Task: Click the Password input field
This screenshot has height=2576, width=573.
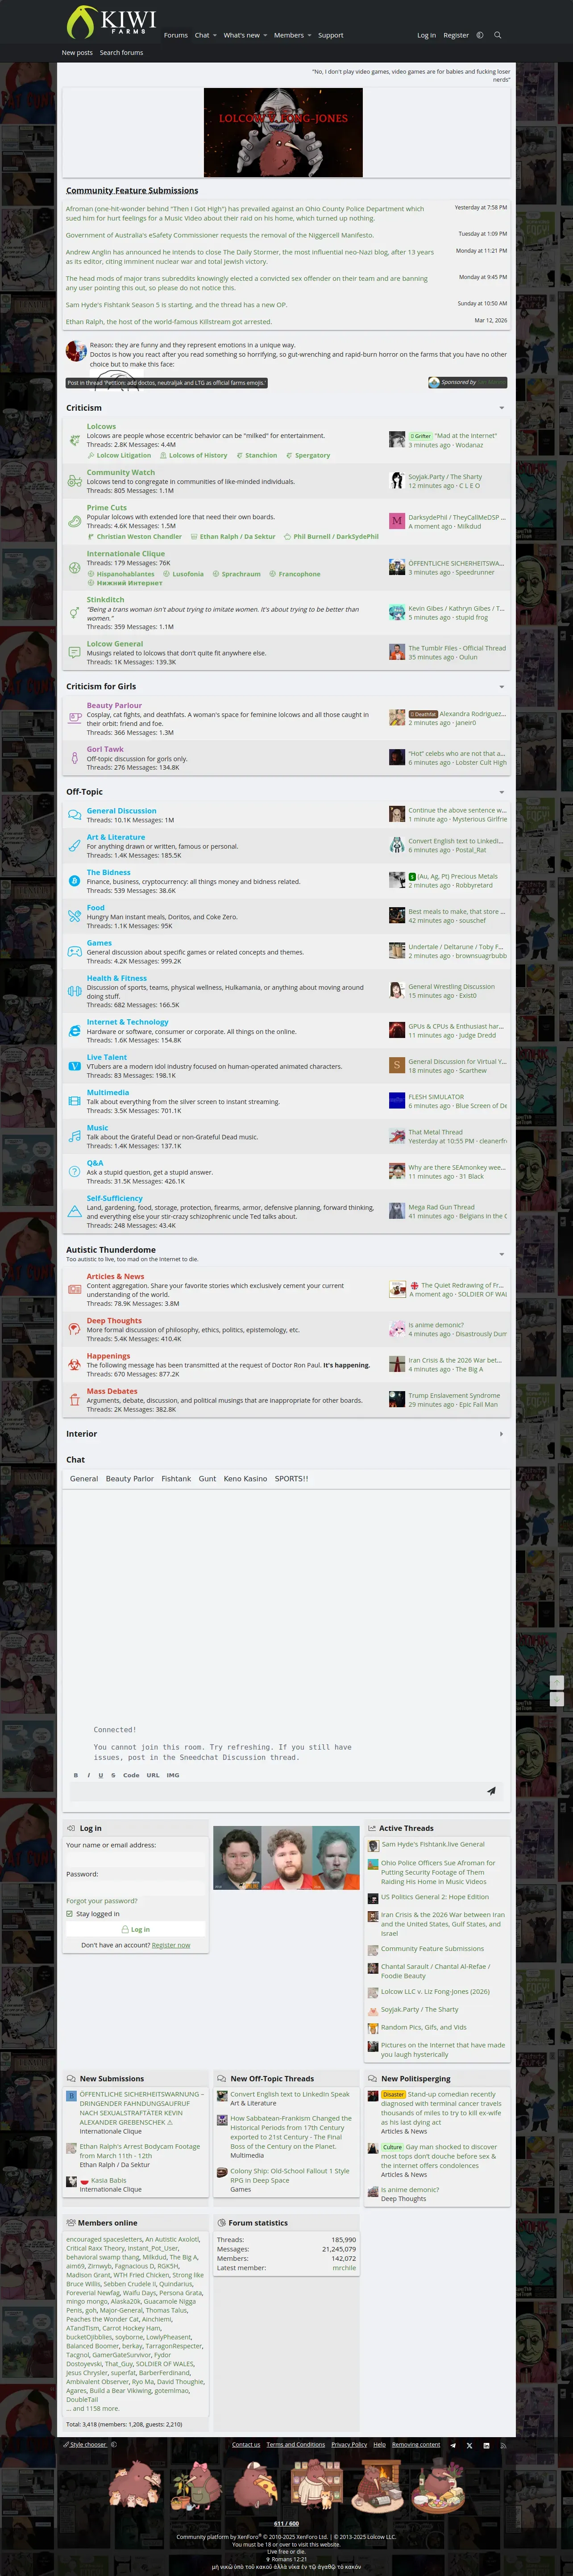Action: click(135, 1887)
